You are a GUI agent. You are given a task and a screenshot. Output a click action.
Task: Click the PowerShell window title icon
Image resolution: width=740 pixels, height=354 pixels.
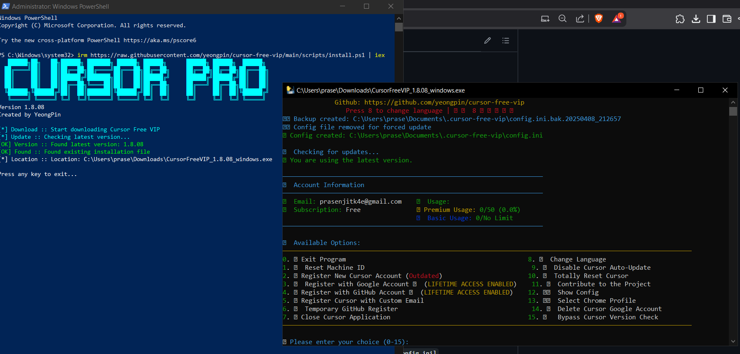point(5,6)
